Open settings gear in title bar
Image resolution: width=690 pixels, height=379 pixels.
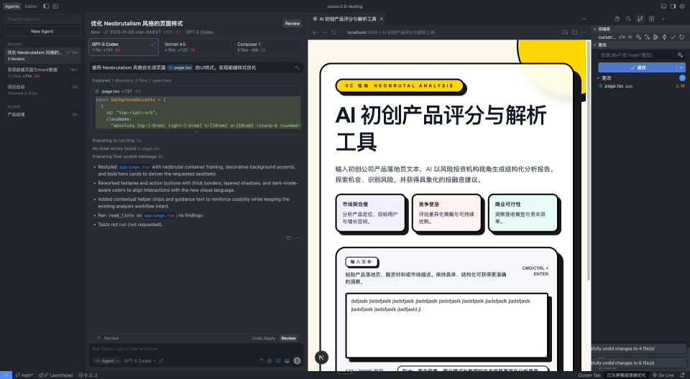coord(682,6)
